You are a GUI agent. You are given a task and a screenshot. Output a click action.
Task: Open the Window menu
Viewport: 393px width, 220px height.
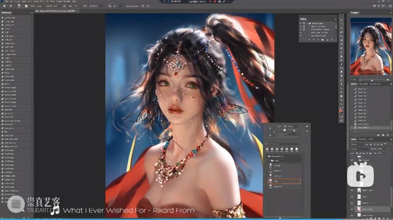pyautogui.click(x=67, y=1)
